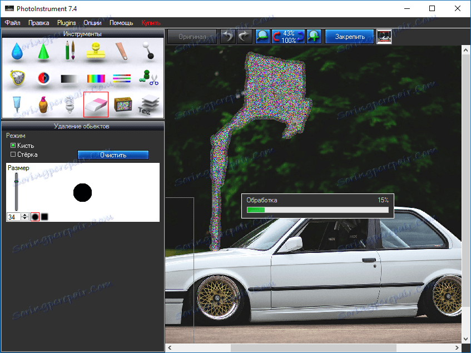Select the light bulb Glow tool
The image size is (471, 353).
click(x=70, y=105)
